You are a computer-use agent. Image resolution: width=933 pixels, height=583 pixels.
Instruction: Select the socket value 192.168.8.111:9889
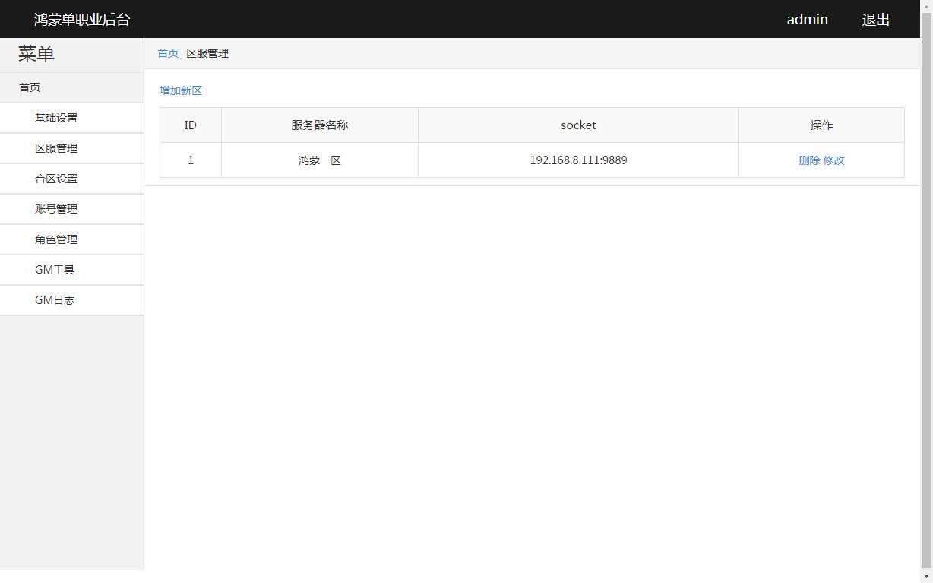[578, 160]
